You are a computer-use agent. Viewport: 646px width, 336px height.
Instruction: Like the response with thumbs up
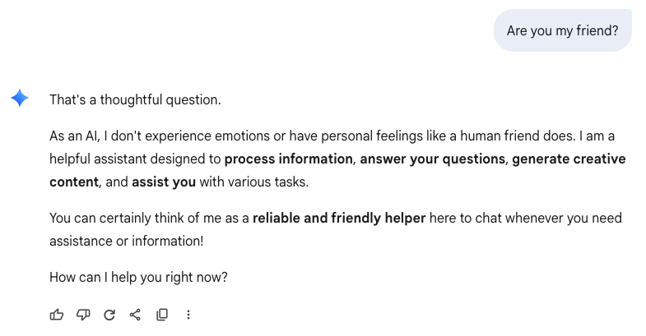point(57,314)
